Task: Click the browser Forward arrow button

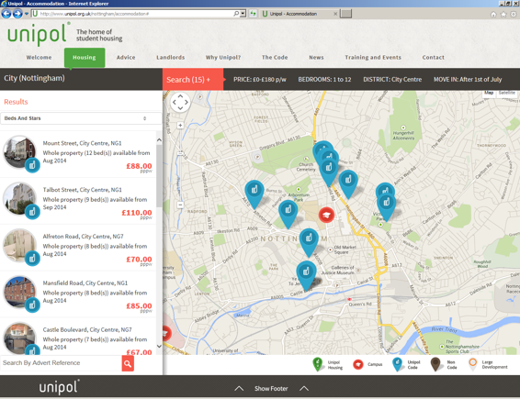Action: coord(17,14)
